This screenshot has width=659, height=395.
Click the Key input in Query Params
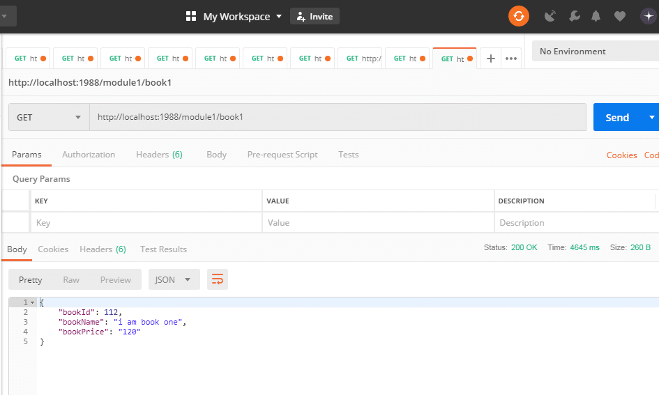click(x=146, y=222)
